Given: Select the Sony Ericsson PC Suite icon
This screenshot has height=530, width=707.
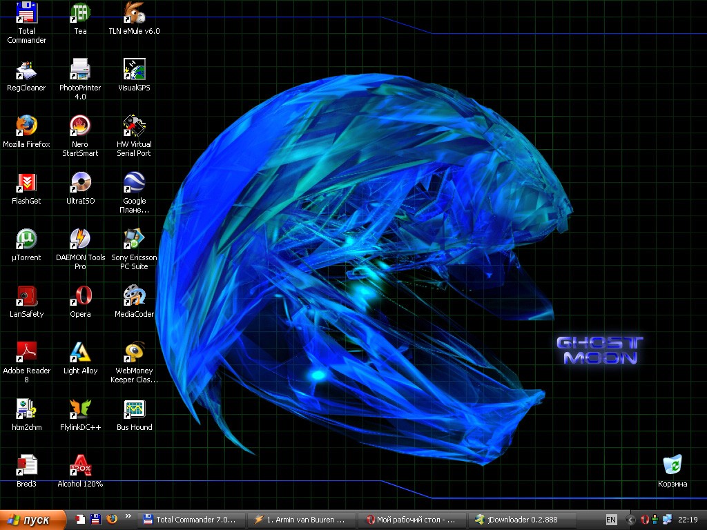Looking at the screenshot, I should (x=134, y=239).
